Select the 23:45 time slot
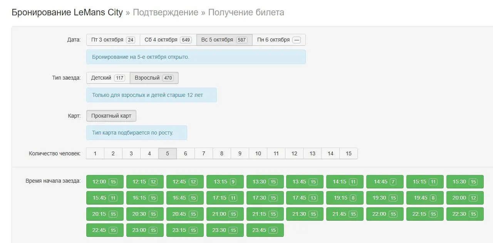 coord(265,230)
